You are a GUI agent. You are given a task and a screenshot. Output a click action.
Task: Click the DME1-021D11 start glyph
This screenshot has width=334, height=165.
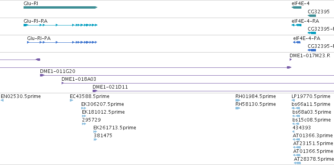click(x=95, y=91)
